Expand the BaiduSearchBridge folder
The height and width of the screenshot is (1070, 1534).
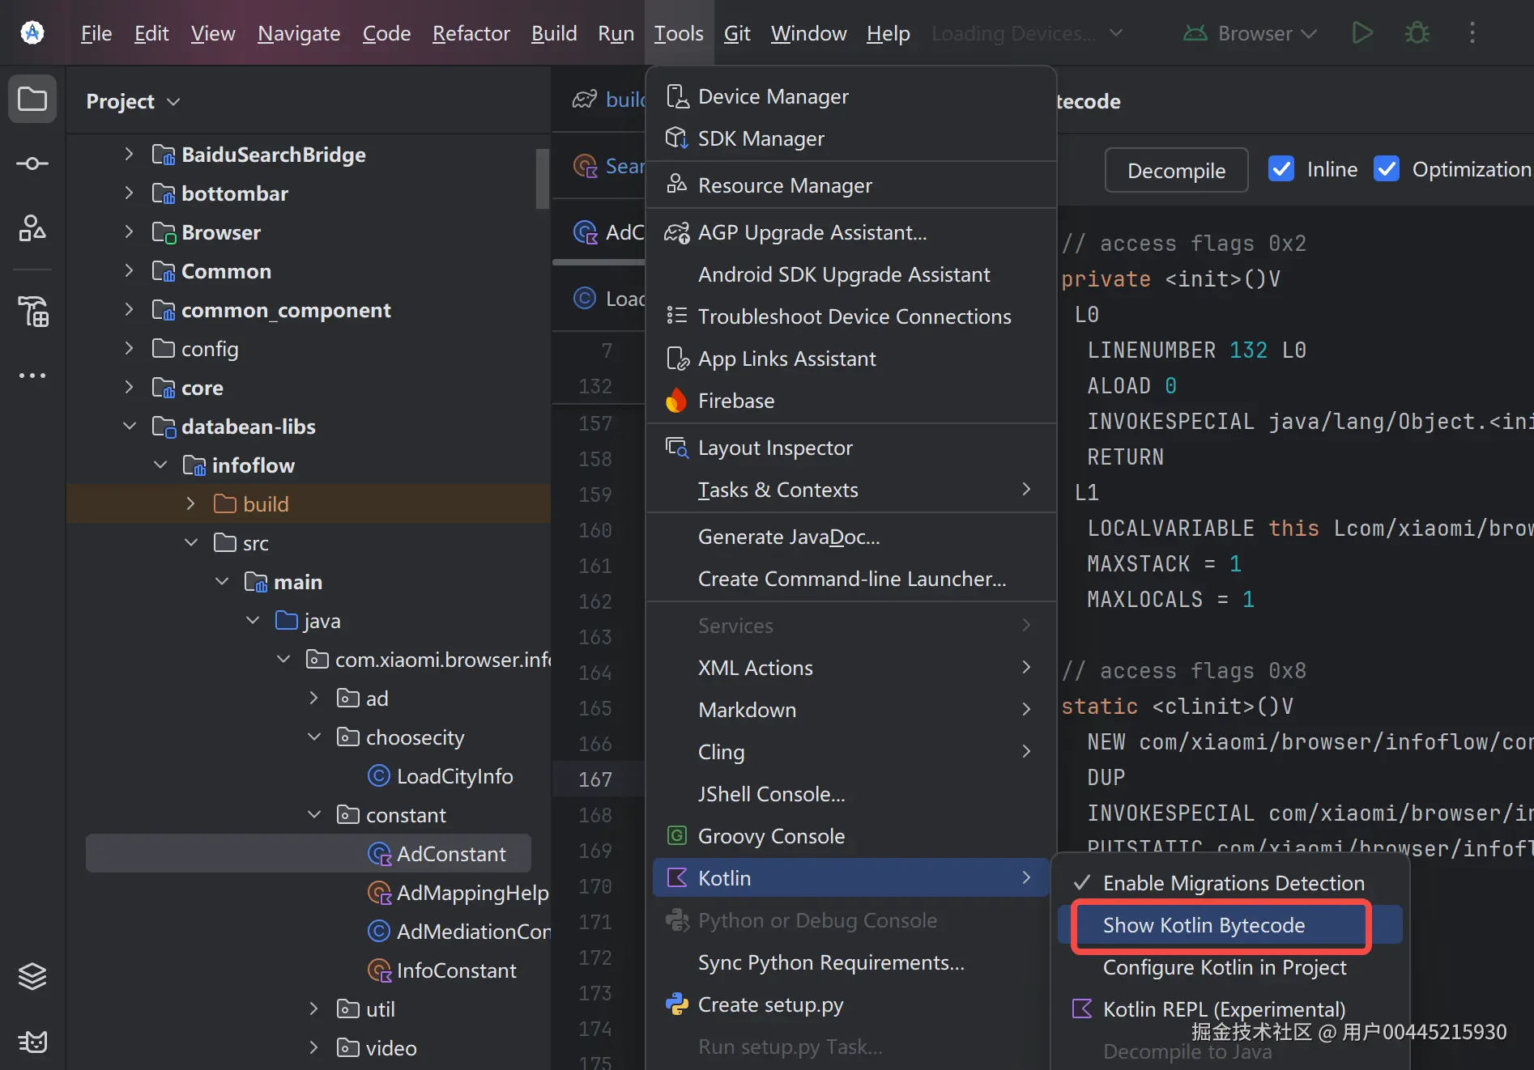click(129, 154)
